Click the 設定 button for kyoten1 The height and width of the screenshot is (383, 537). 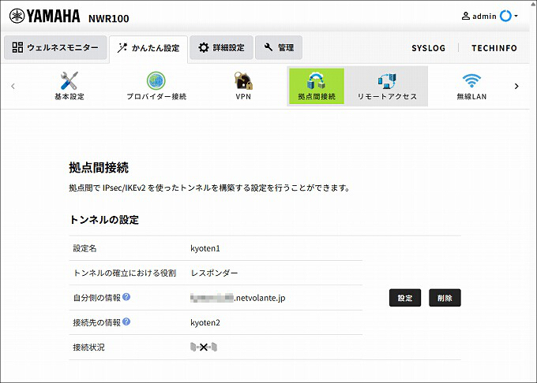405,298
